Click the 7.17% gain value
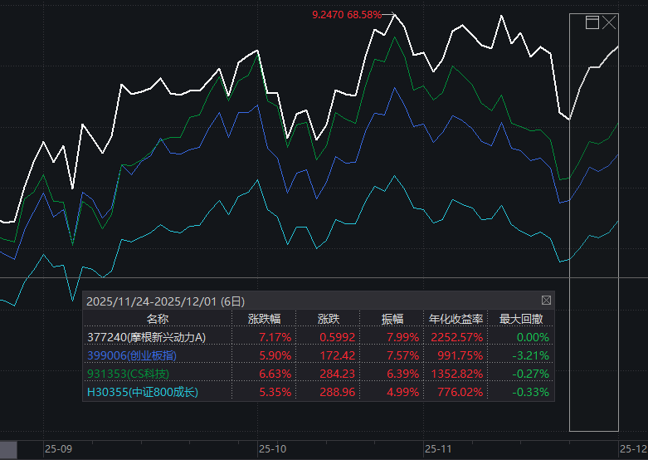The width and height of the screenshot is (648, 460). coord(275,338)
